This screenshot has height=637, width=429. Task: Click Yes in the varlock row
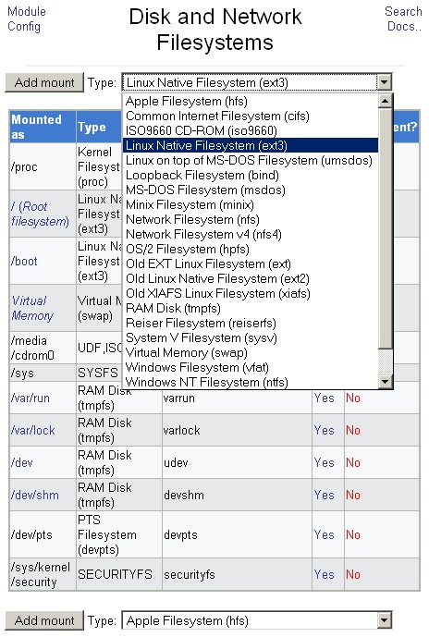324,430
